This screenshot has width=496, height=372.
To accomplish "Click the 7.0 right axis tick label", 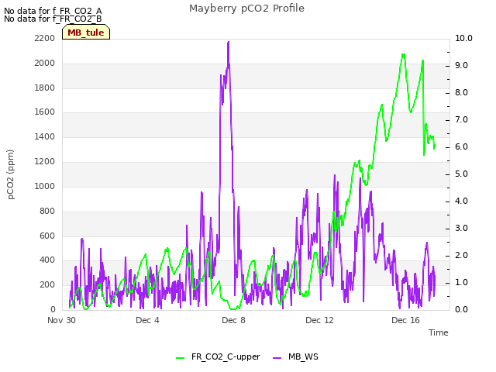I will tap(461, 120).
